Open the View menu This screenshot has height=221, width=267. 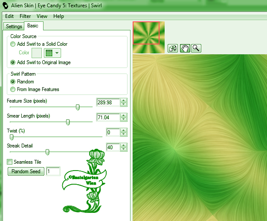tap(42, 16)
